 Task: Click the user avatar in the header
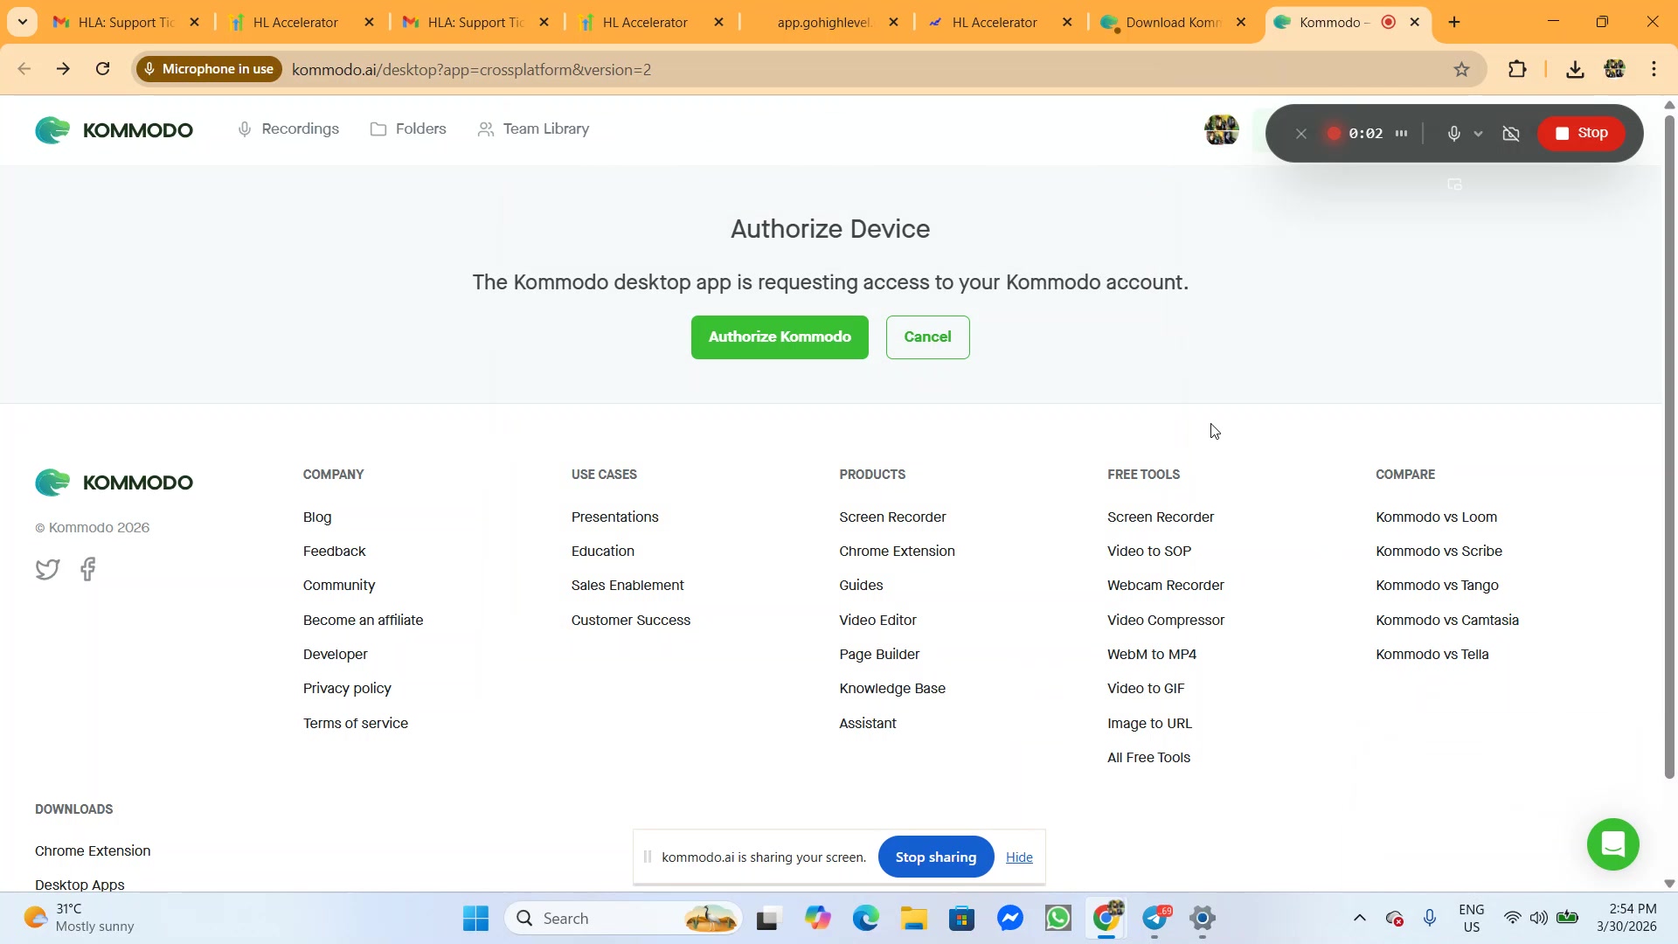(x=1221, y=130)
